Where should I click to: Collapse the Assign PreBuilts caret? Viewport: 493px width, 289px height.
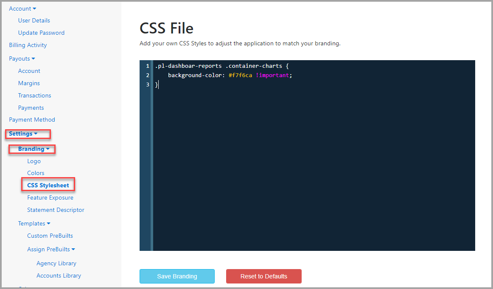click(x=73, y=250)
